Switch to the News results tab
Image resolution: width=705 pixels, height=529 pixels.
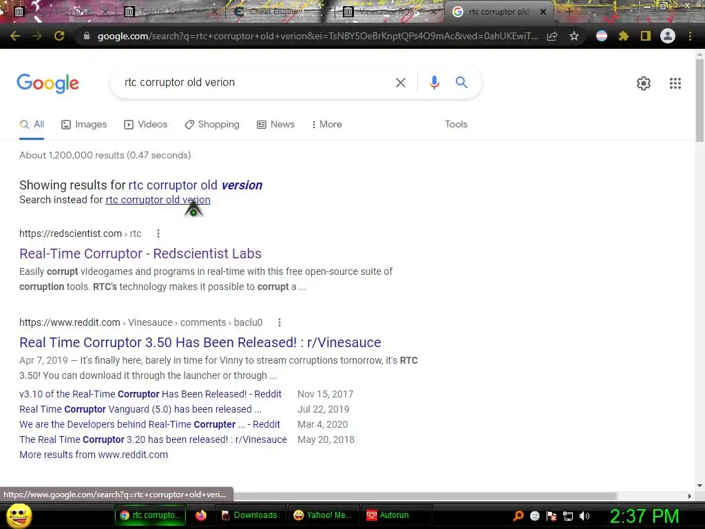[275, 125]
